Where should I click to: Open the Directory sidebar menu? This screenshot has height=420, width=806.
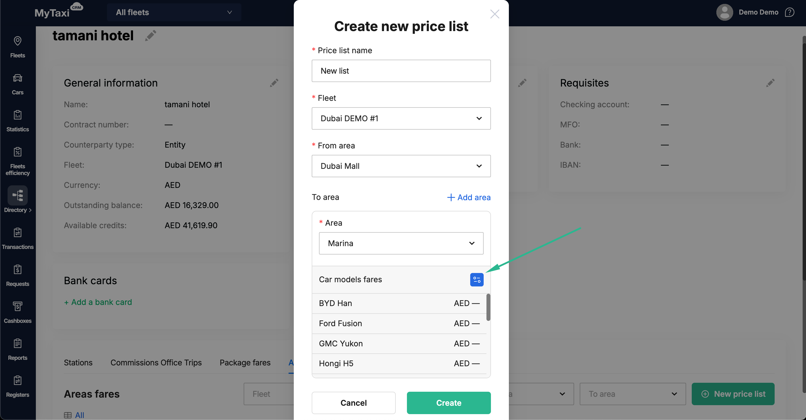pyautogui.click(x=18, y=199)
